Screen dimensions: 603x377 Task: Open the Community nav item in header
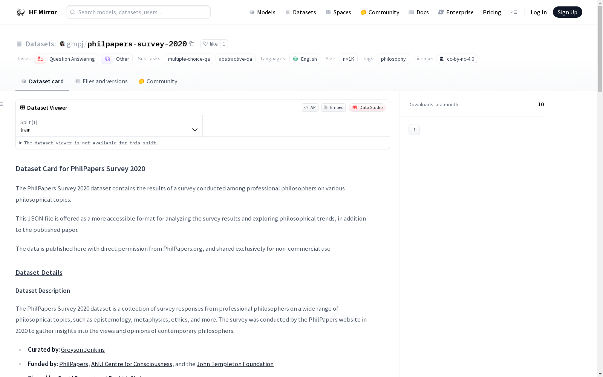point(380,12)
